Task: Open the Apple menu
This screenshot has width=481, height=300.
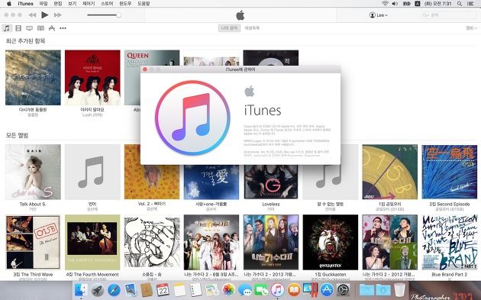Action: click(x=9, y=4)
